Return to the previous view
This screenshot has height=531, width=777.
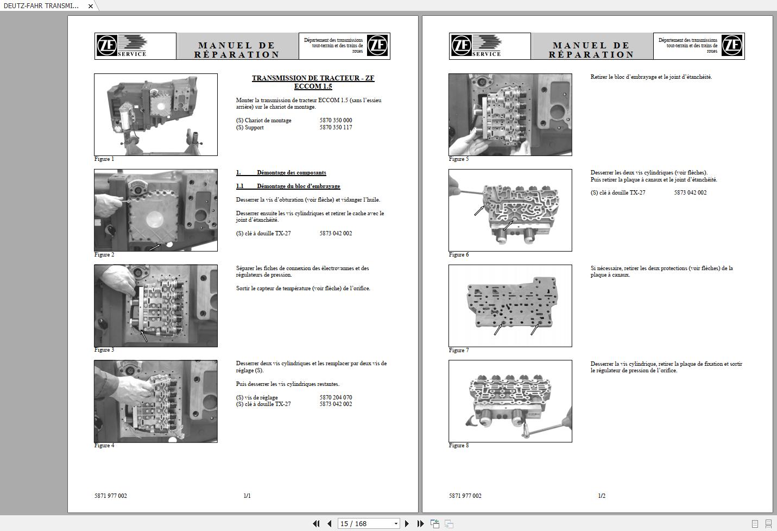[x=435, y=523]
